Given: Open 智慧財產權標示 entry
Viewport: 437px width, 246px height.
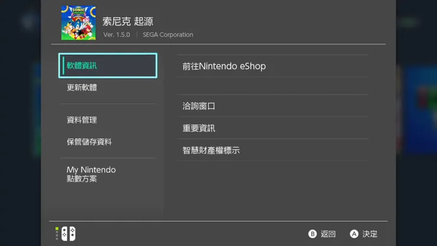Looking at the screenshot, I should 273,150.
